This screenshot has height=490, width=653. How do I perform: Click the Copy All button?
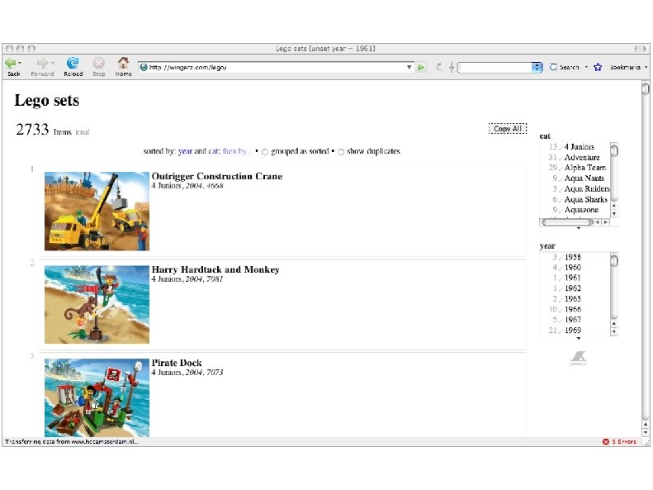tap(508, 129)
